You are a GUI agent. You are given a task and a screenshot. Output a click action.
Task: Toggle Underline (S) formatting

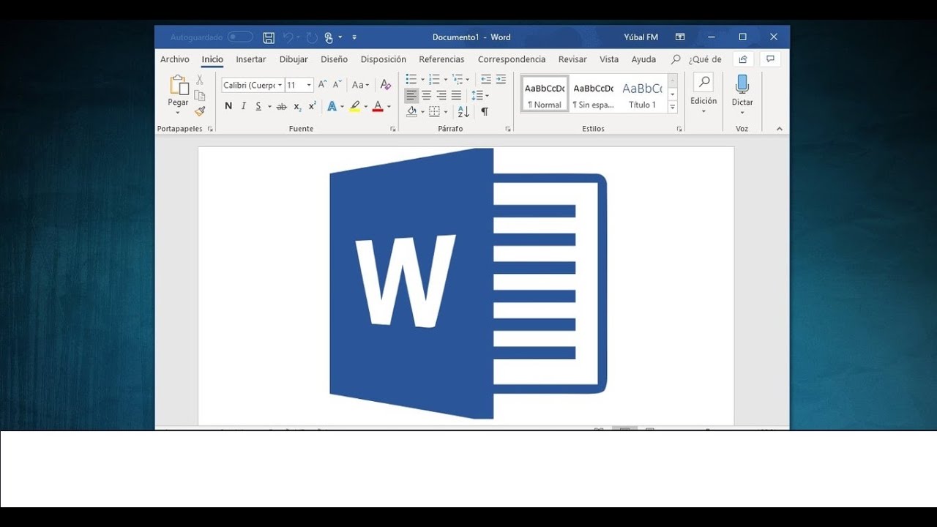258,107
